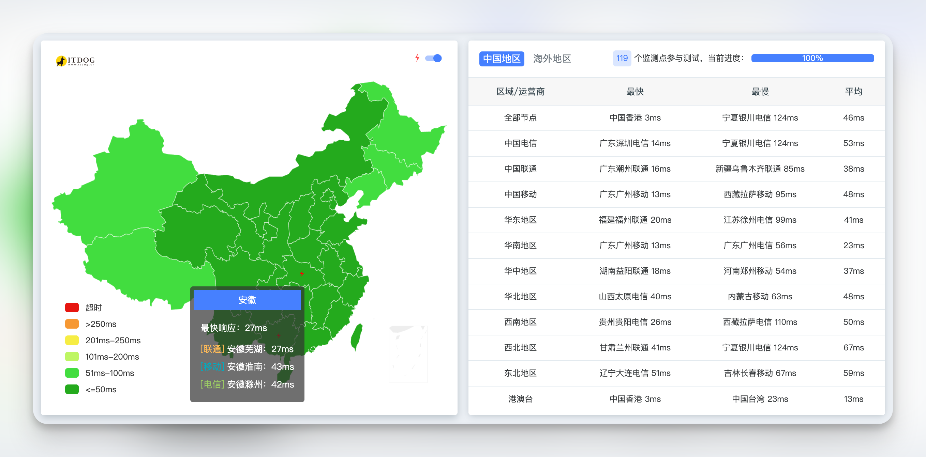
Task: Click the 安徽 tooltip title
Action: coord(247,300)
